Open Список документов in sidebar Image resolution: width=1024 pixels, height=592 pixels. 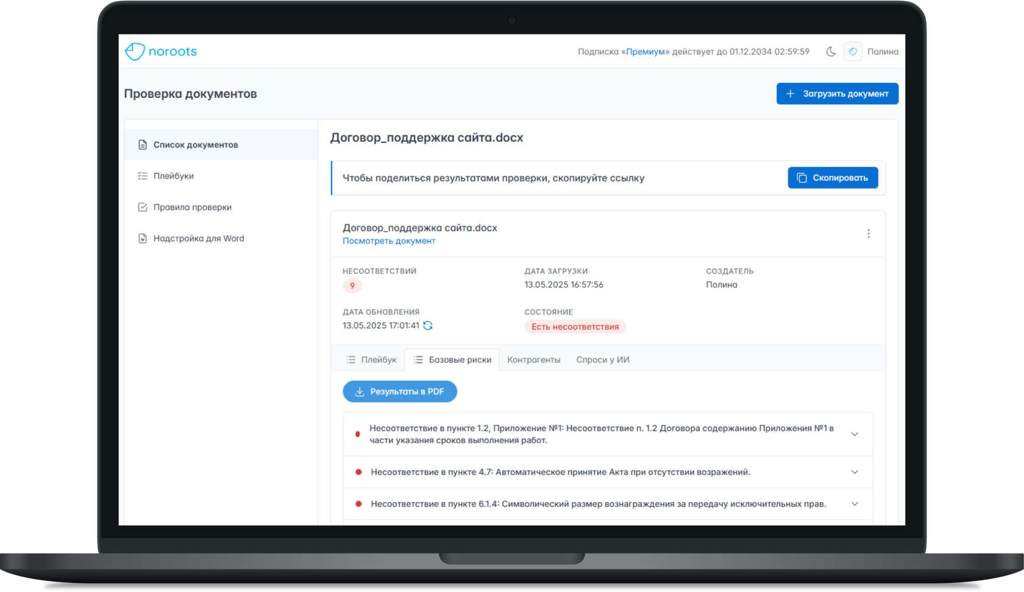point(221,145)
